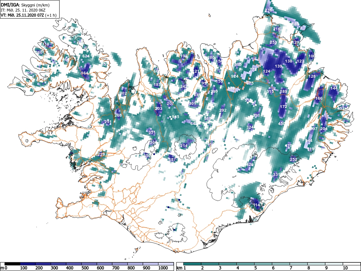Click the visibility value 236 at the northern tip
The height and width of the screenshot is (271, 361).
coord(268,10)
